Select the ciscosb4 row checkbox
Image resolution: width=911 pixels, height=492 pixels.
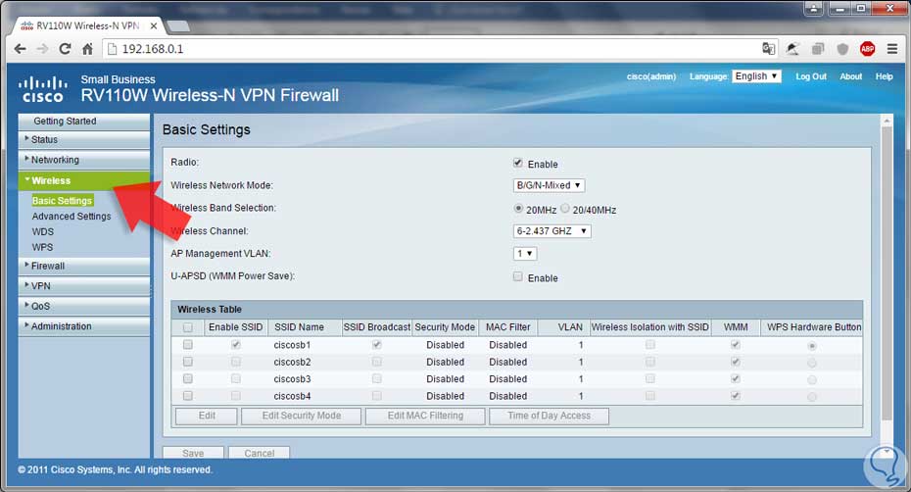coord(188,396)
